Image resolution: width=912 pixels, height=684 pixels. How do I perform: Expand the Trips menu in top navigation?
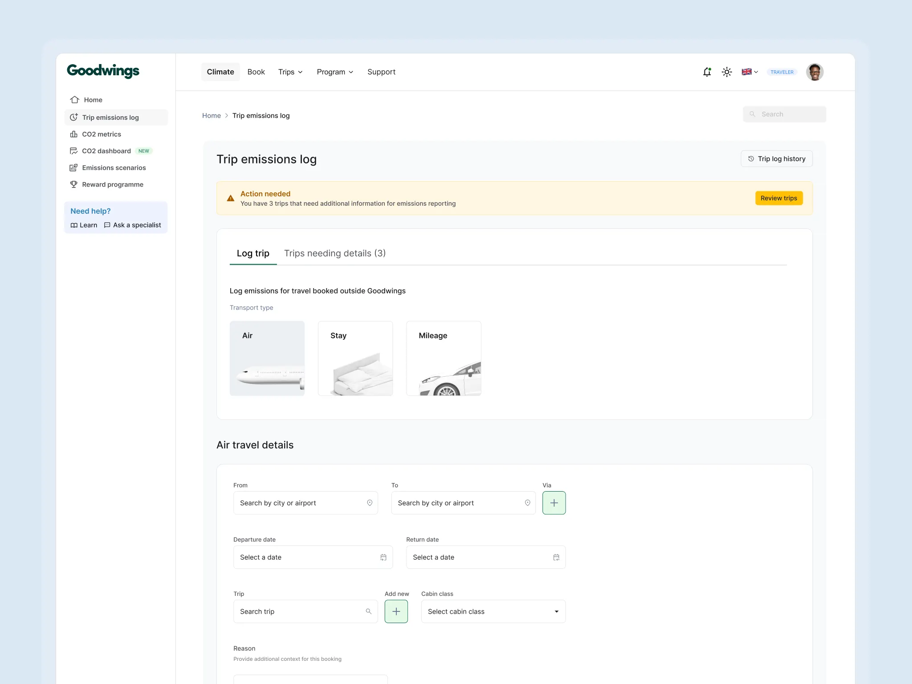coord(290,72)
